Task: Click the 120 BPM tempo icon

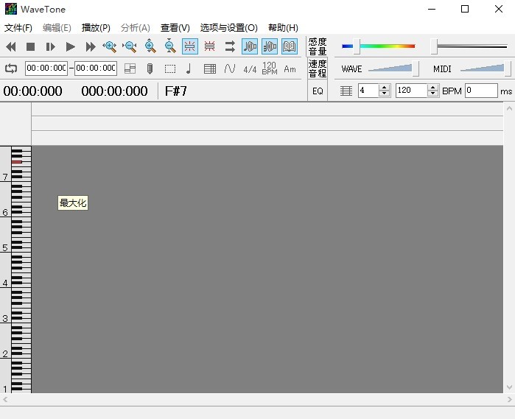Action: (x=270, y=68)
